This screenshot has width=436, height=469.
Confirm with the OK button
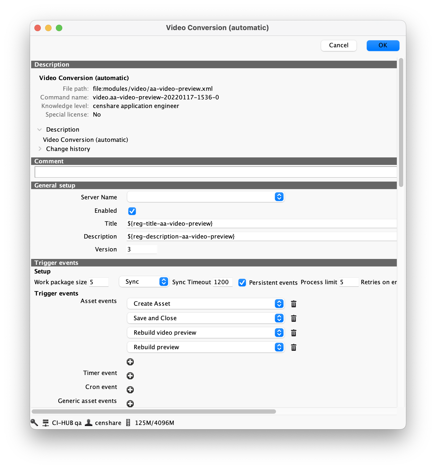[x=383, y=45]
